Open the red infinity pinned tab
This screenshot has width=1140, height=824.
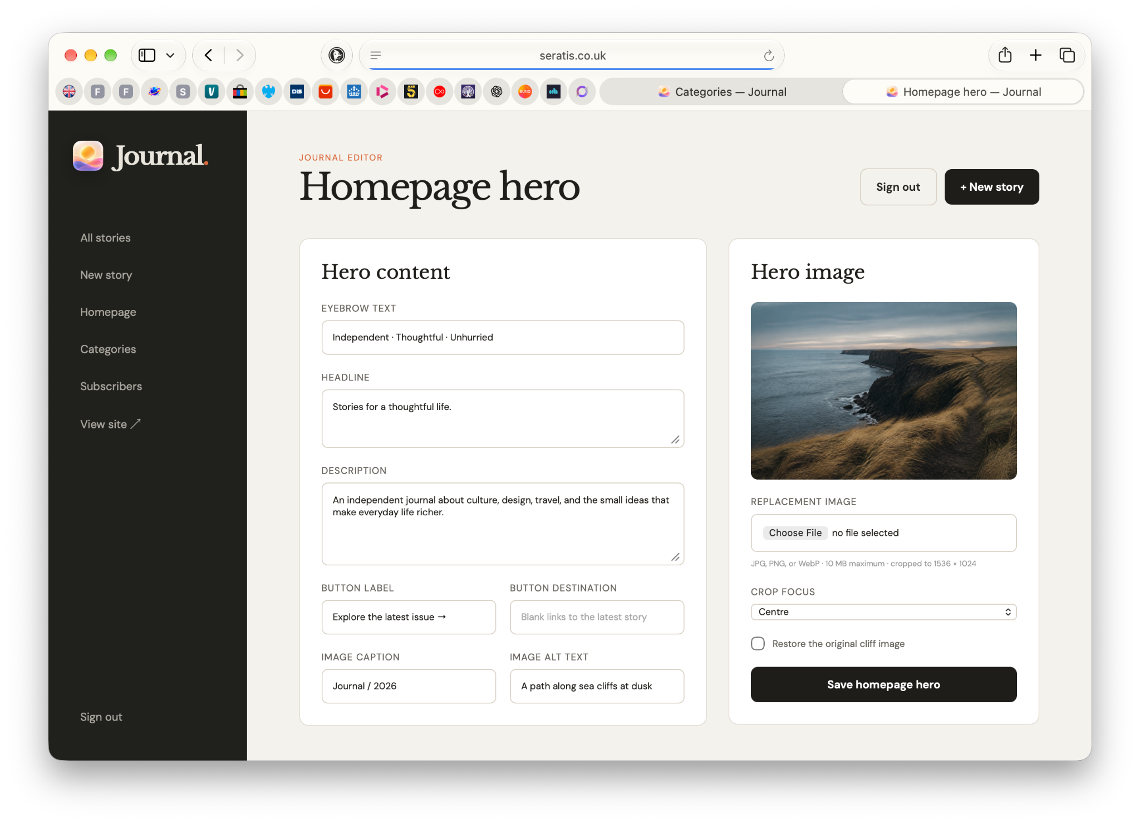440,92
